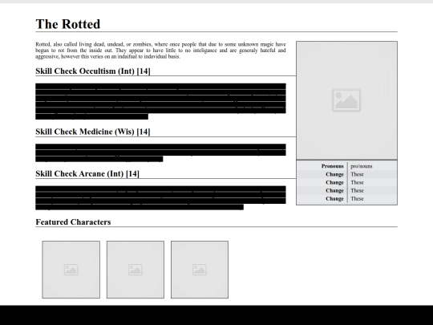Click heading "Skill Check Occultism (Int) [14]"
Image resolution: width=433 pixels, height=325 pixels.
click(x=93, y=71)
